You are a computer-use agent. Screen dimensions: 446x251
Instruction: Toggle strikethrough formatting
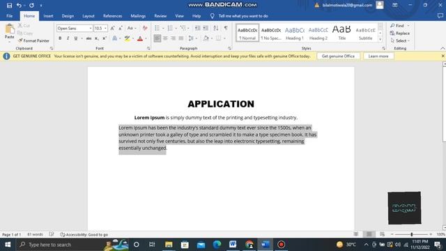[89, 38]
